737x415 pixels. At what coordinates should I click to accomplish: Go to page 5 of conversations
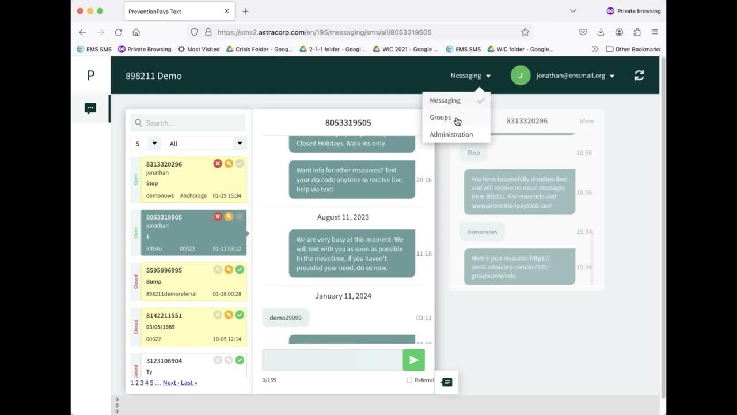pyautogui.click(x=152, y=383)
